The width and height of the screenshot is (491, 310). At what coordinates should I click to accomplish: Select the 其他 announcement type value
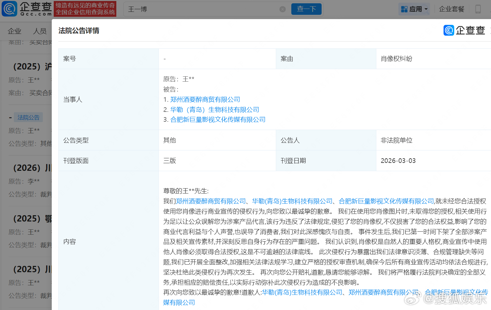(170, 140)
